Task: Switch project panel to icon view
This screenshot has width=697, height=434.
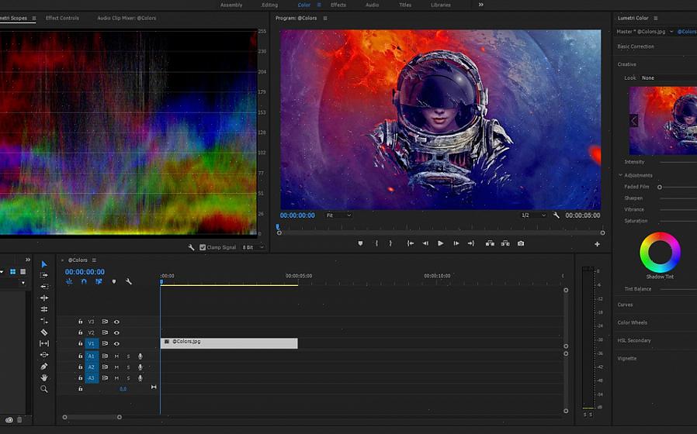Action: pyautogui.click(x=13, y=271)
